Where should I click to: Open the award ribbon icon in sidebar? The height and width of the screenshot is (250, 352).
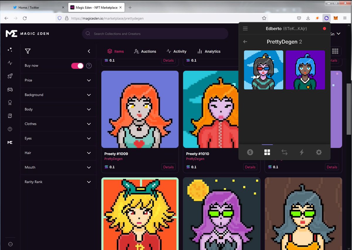pyautogui.click(x=10, y=103)
